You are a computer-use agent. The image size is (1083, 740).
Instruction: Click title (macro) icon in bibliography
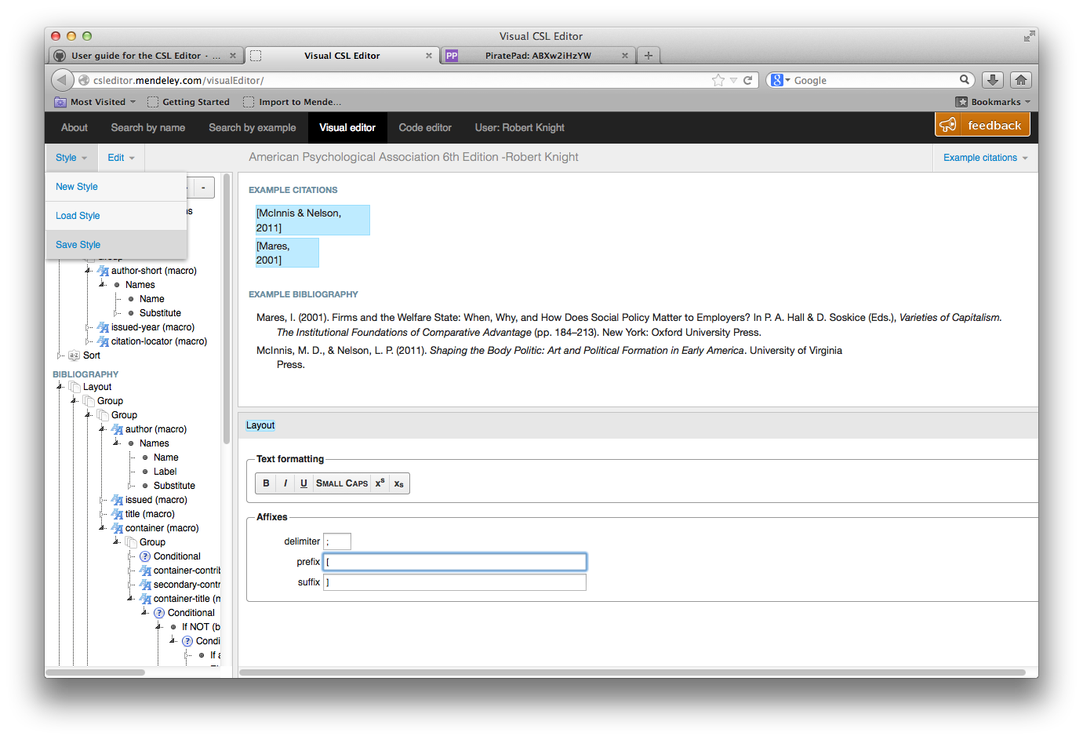point(117,514)
